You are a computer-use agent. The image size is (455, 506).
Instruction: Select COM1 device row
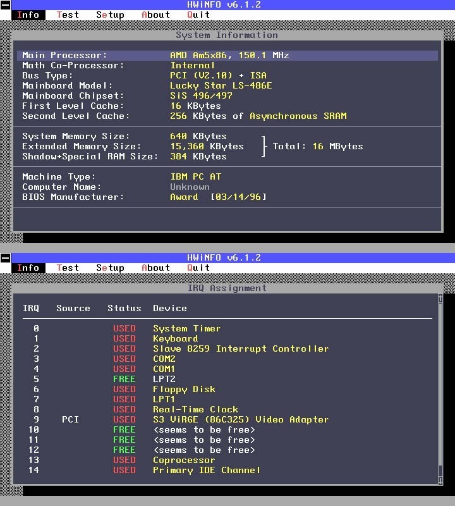tap(227, 369)
